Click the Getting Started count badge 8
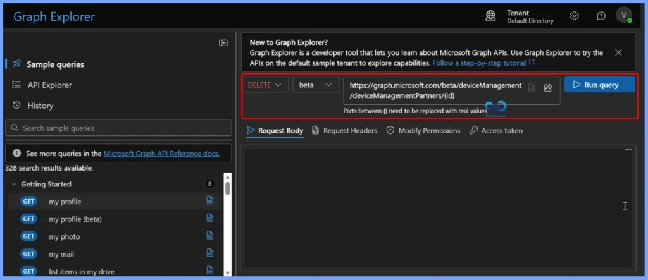 pos(210,184)
